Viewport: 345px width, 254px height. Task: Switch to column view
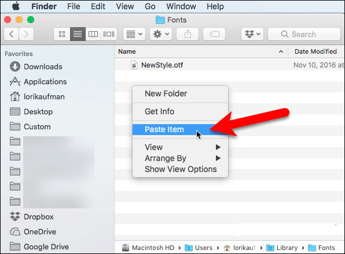click(x=93, y=34)
